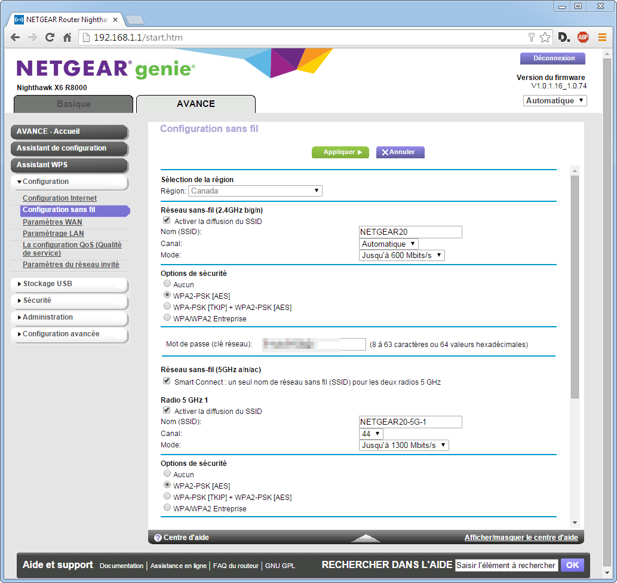Open the Région dropdown showing Canada
This screenshot has width=617, height=583.
(255, 191)
